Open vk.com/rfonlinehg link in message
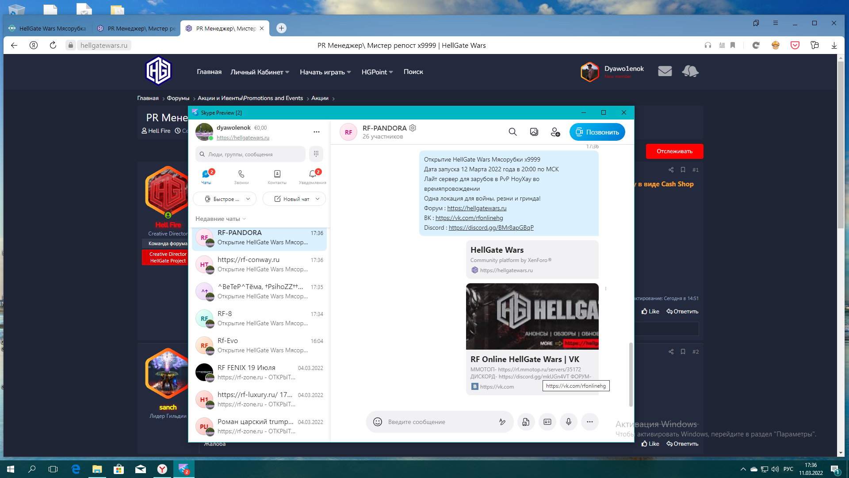This screenshot has height=478, width=849. pyautogui.click(x=469, y=218)
